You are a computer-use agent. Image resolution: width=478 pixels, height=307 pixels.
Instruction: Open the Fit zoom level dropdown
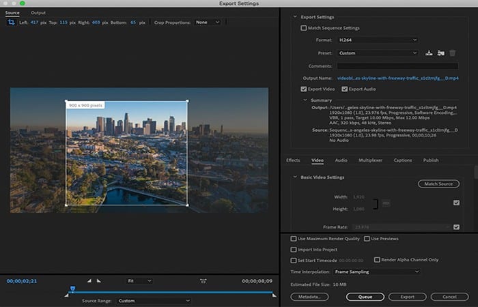pyautogui.click(x=139, y=281)
